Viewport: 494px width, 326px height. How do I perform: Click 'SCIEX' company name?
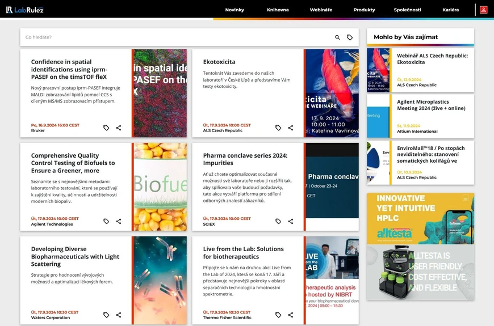[x=209, y=224]
